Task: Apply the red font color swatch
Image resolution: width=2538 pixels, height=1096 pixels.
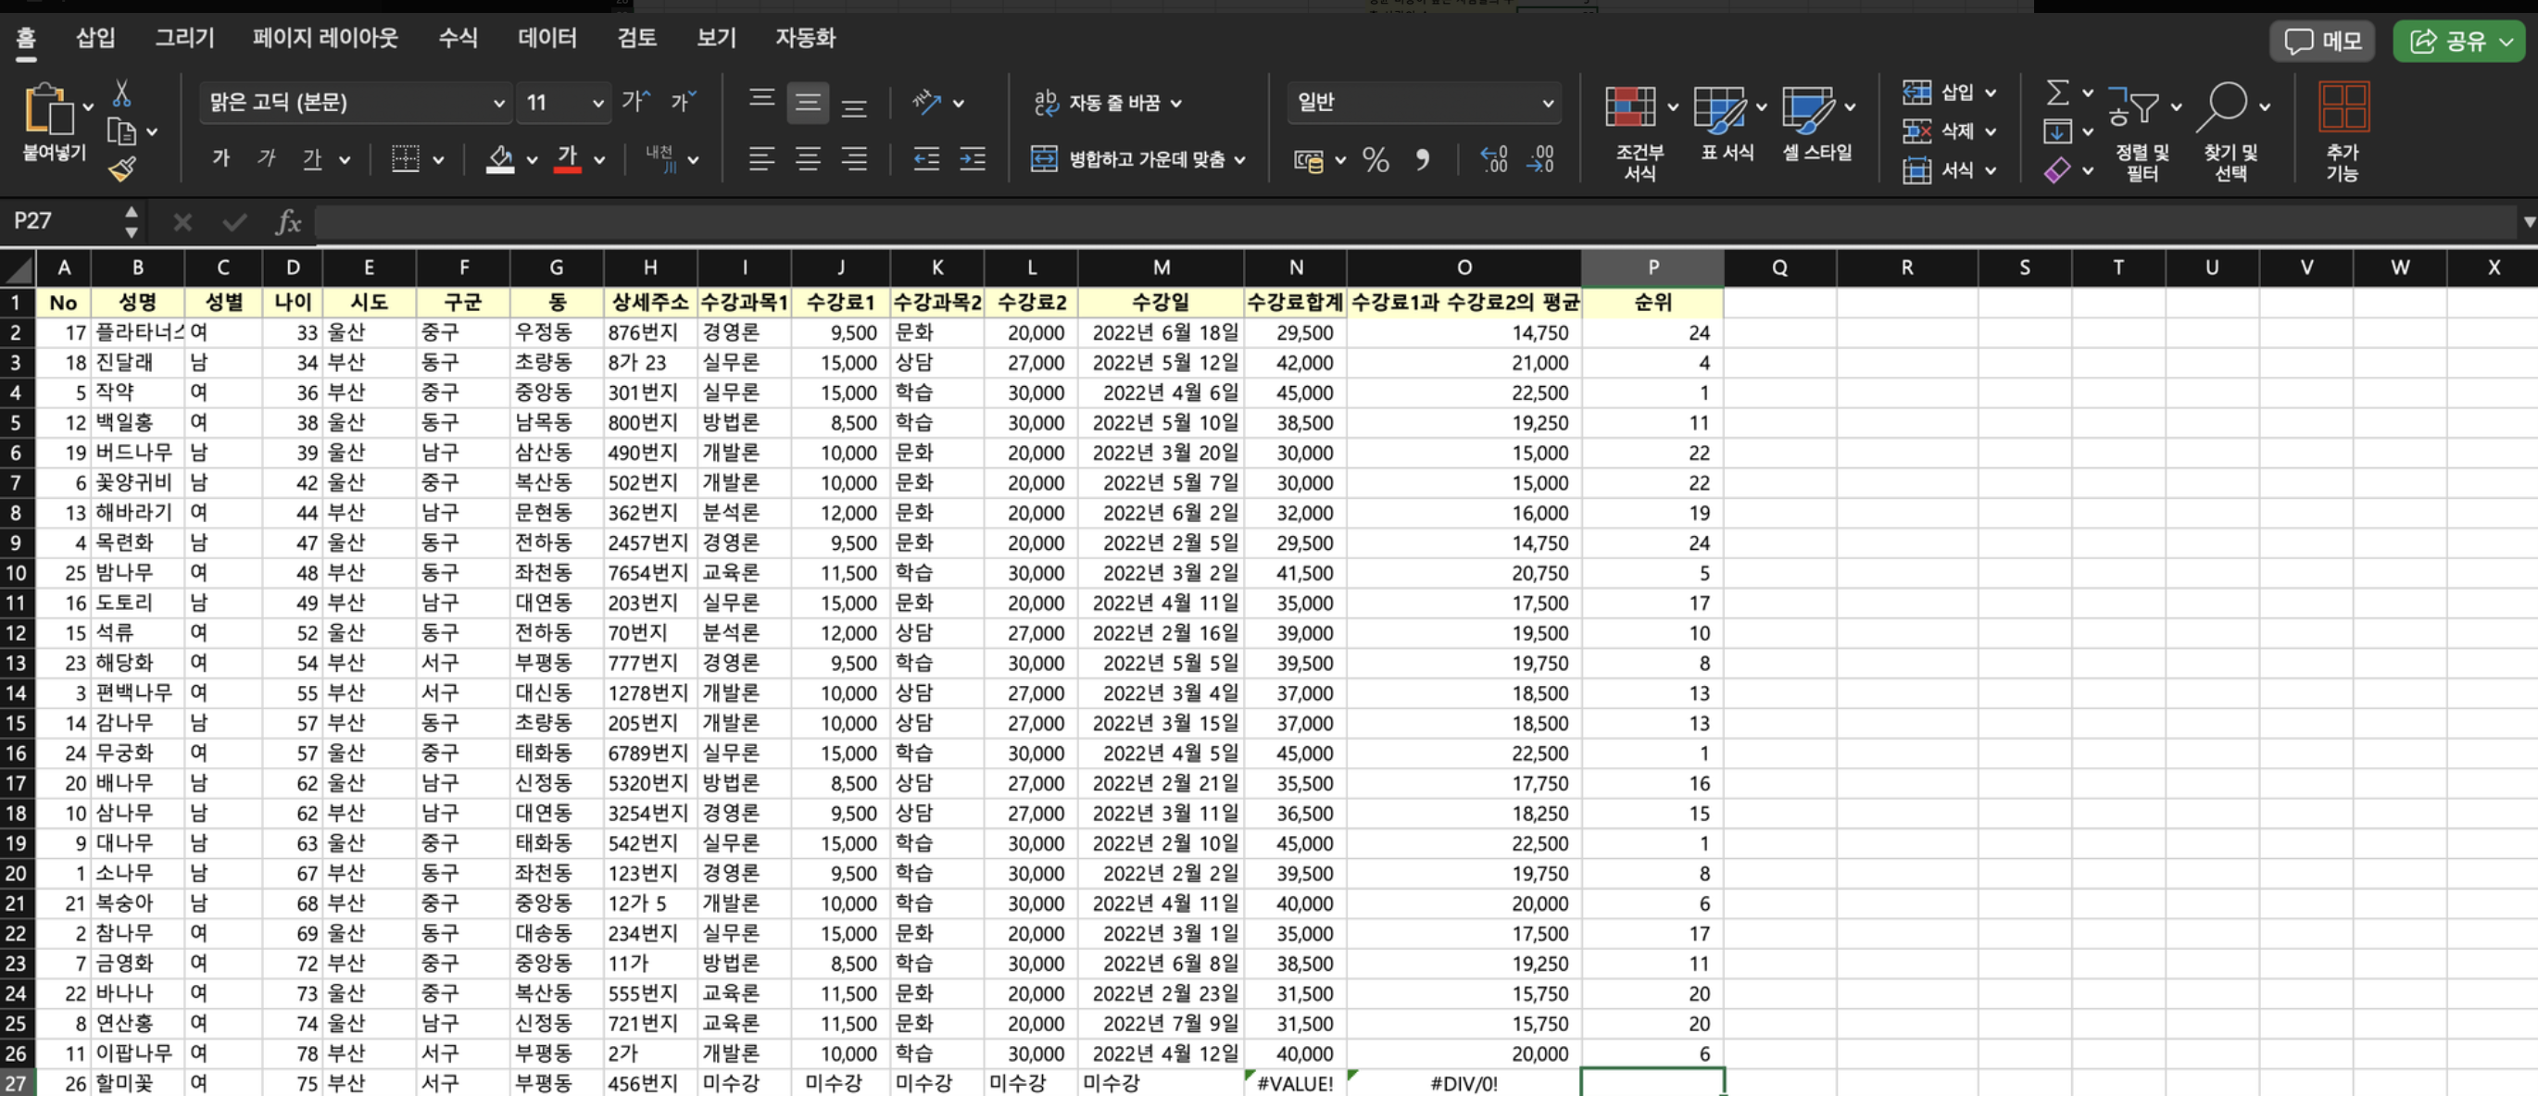Action: (567, 158)
